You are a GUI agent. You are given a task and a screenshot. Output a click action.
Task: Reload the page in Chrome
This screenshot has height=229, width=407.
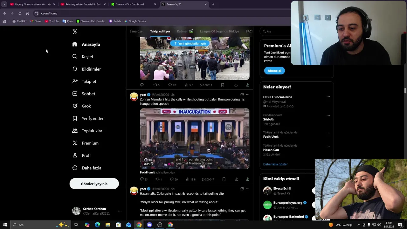[x=20, y=13]
